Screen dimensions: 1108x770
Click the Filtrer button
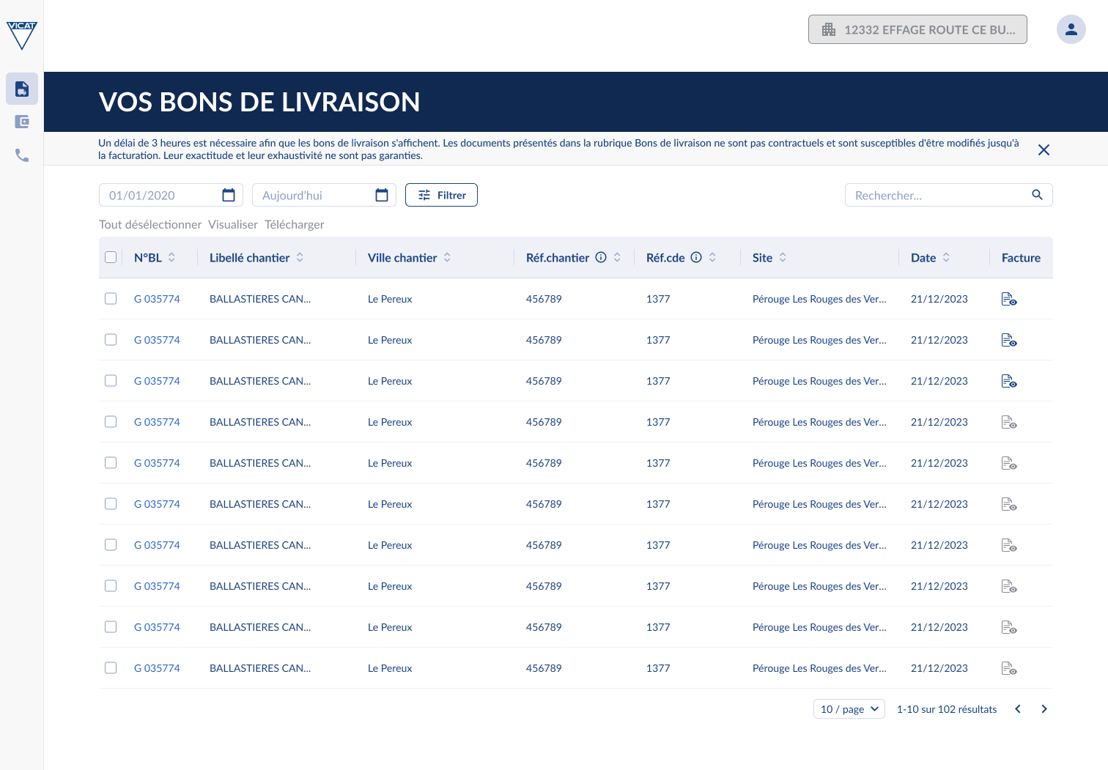click(441, 195)
